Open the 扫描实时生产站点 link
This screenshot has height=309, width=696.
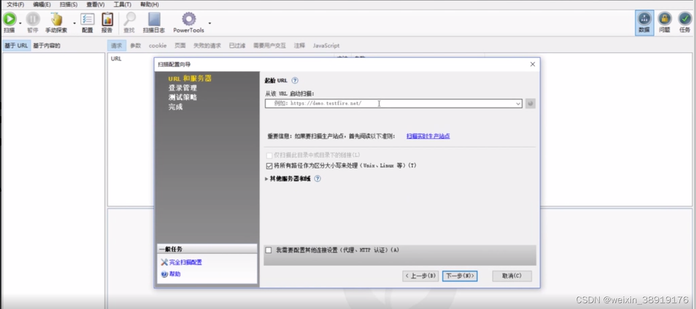428,136
